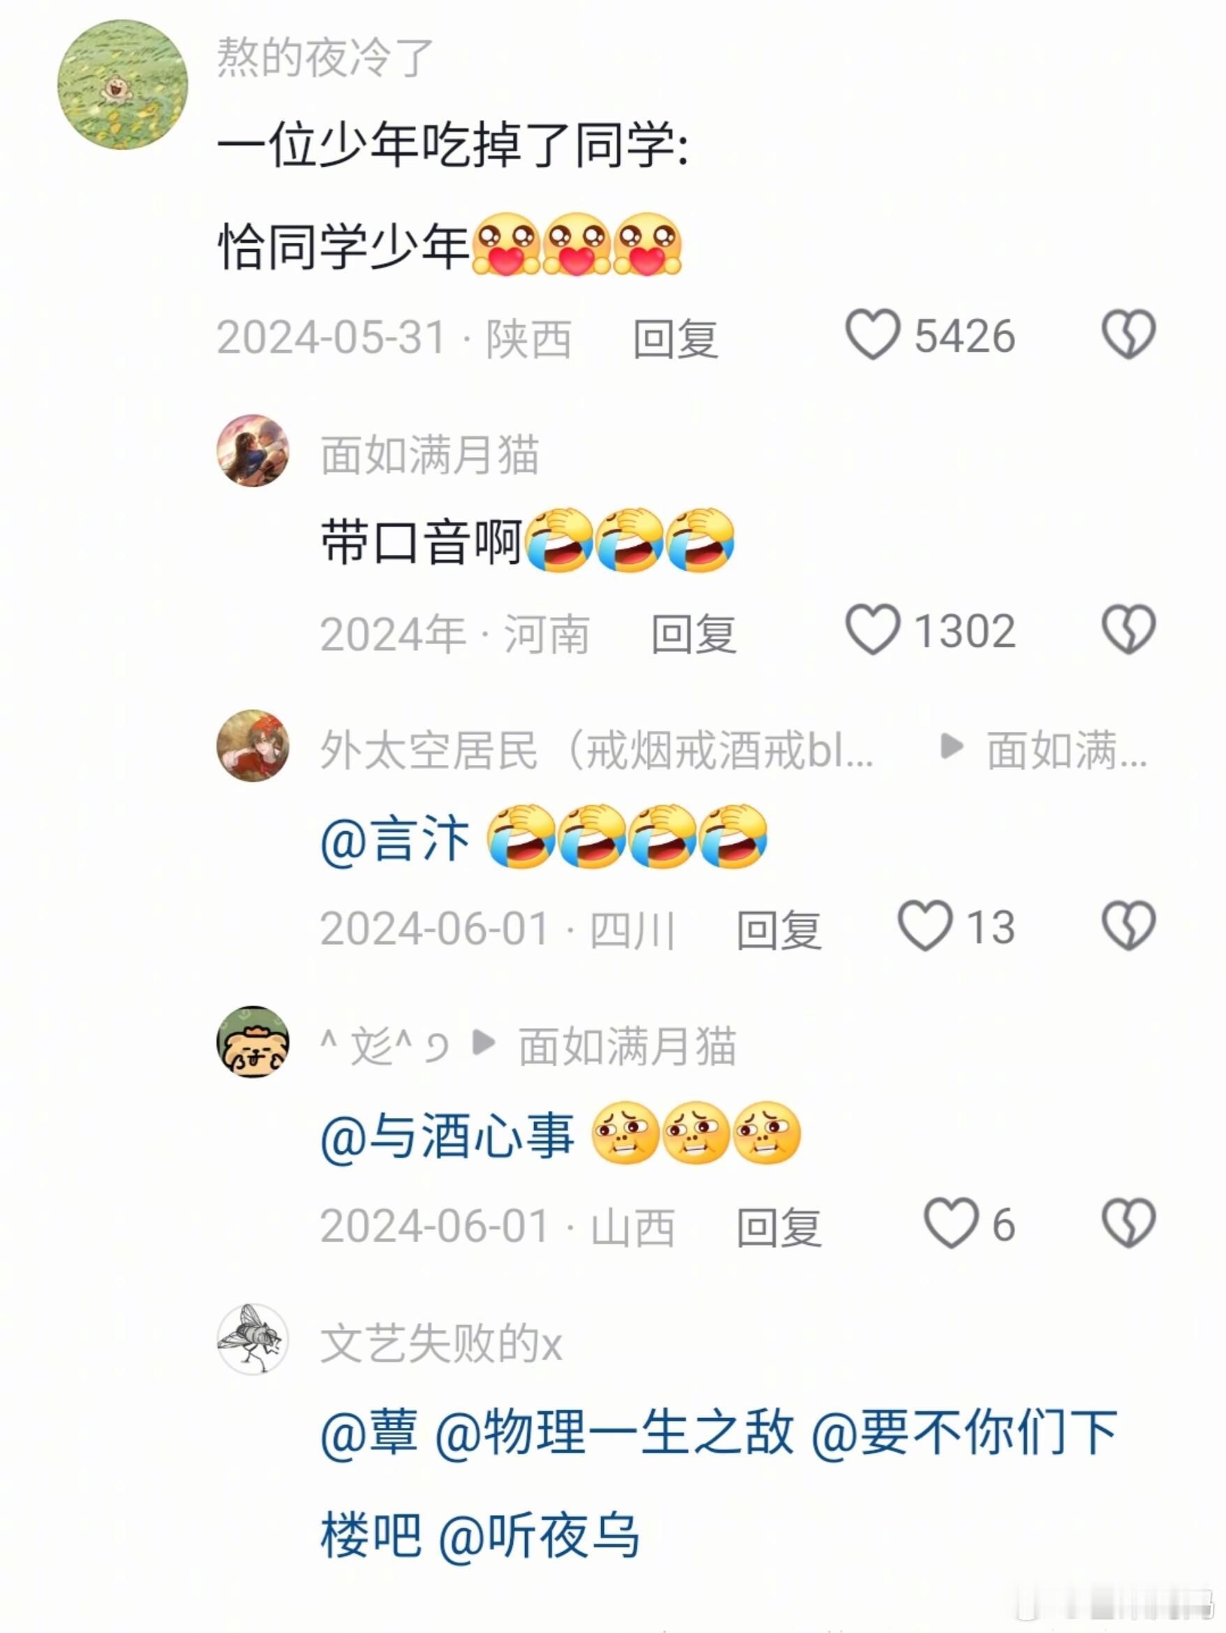Reply to the 山西 comment

point(779,1227)
